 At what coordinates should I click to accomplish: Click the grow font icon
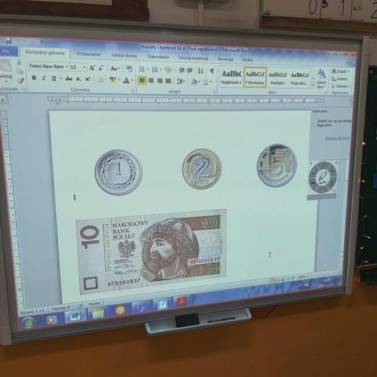pos(92,68)
